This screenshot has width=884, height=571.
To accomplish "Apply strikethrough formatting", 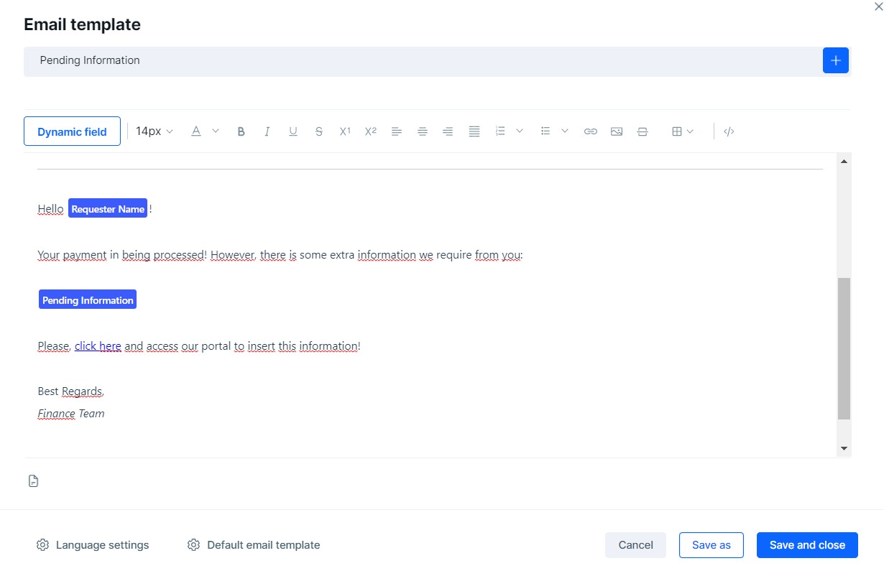I will pos(319,131).
